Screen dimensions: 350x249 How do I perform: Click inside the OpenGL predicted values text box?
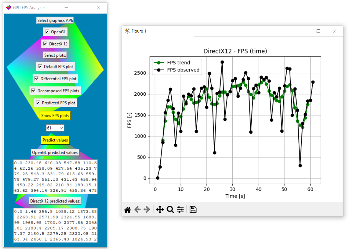55,175
